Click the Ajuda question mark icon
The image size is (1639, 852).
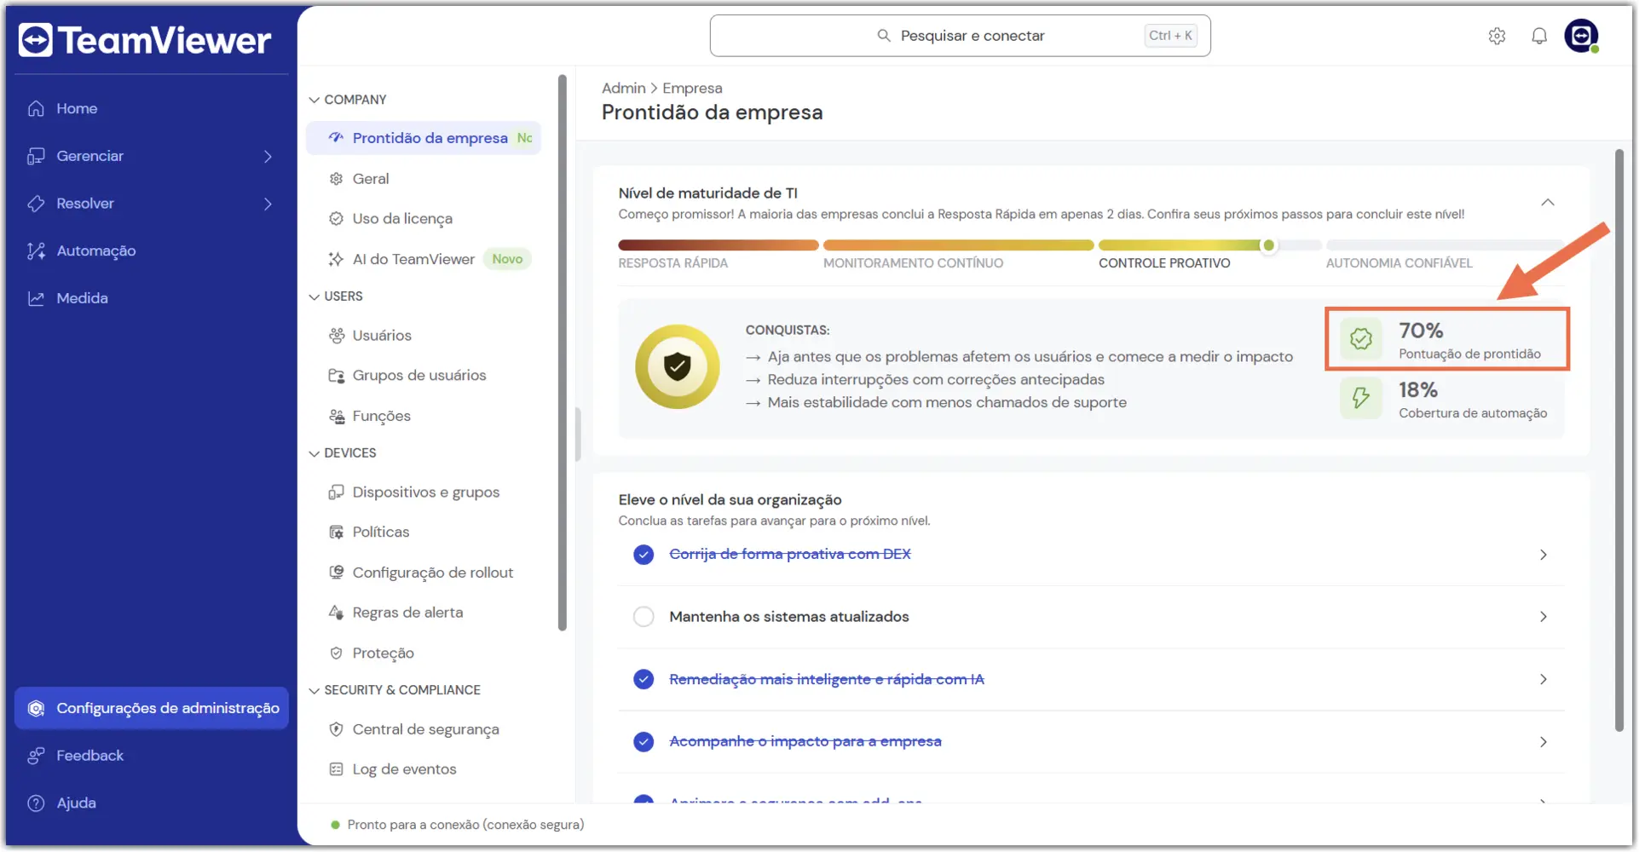(36, 803)
